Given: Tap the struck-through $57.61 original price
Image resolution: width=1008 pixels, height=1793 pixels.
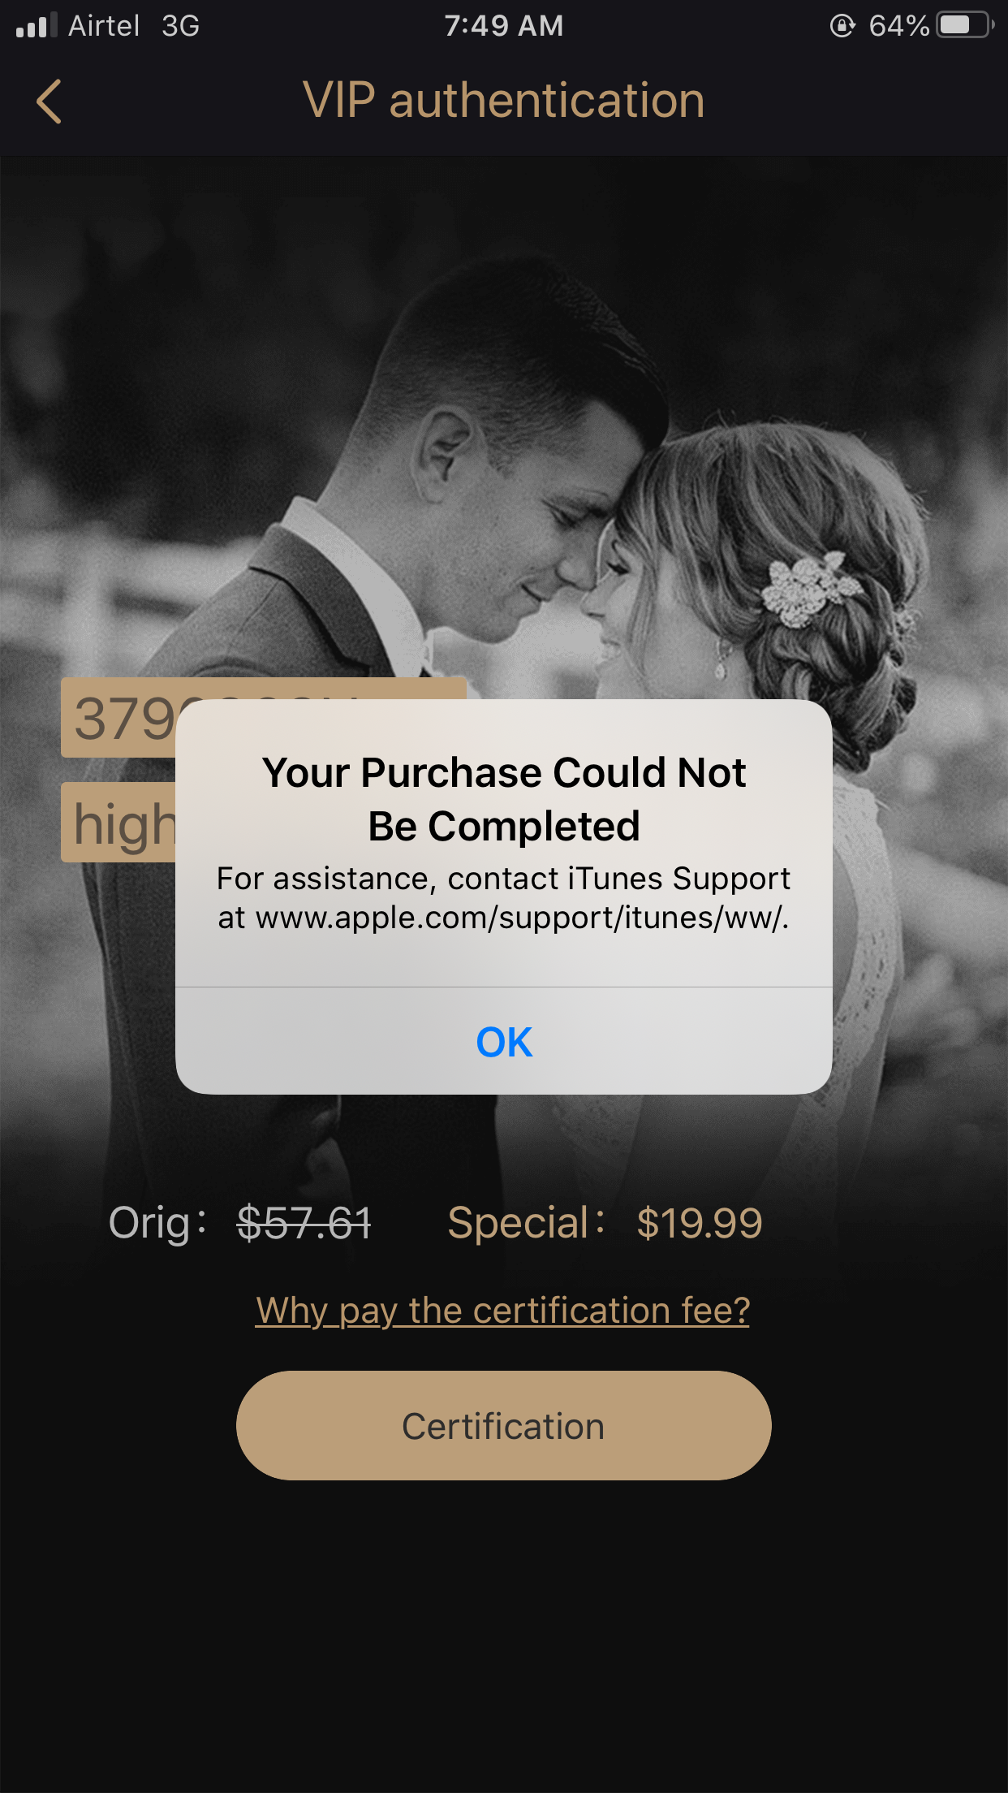Looking at the screenshot, I should [x=304, y=1223].
